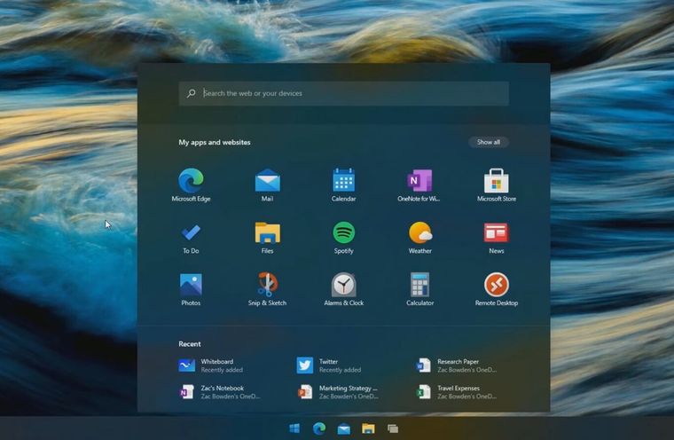Click the Windows Start button on the taskbar
This screenshot has height=440, width=674.
coord(294,428)
